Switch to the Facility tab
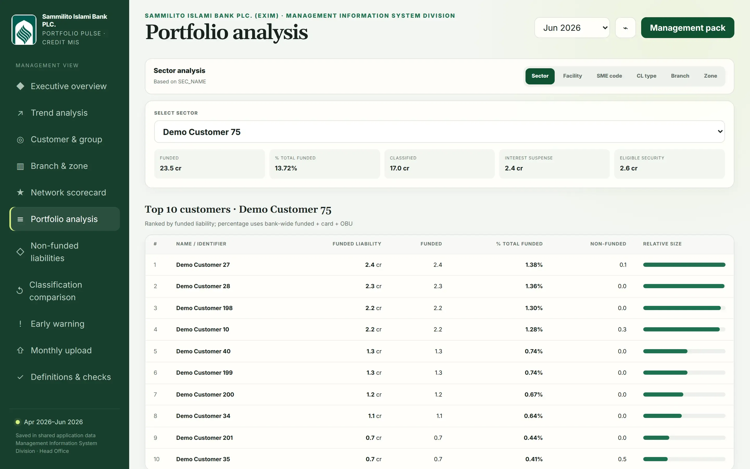 pyautogui.click(x=572, y=76)
